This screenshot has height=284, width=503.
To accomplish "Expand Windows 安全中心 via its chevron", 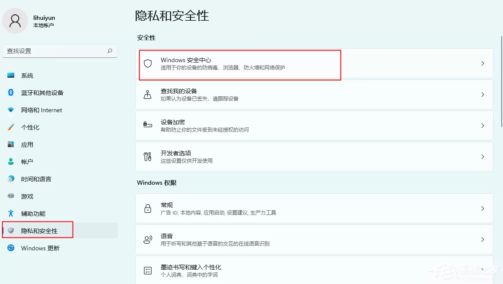I will 482,63.
